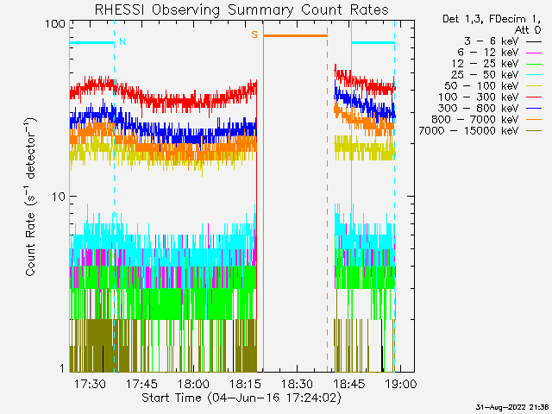Click the cyan night interval bar near 18:45
Viewport: 552px width, 414px height.
tap(373, 43)
